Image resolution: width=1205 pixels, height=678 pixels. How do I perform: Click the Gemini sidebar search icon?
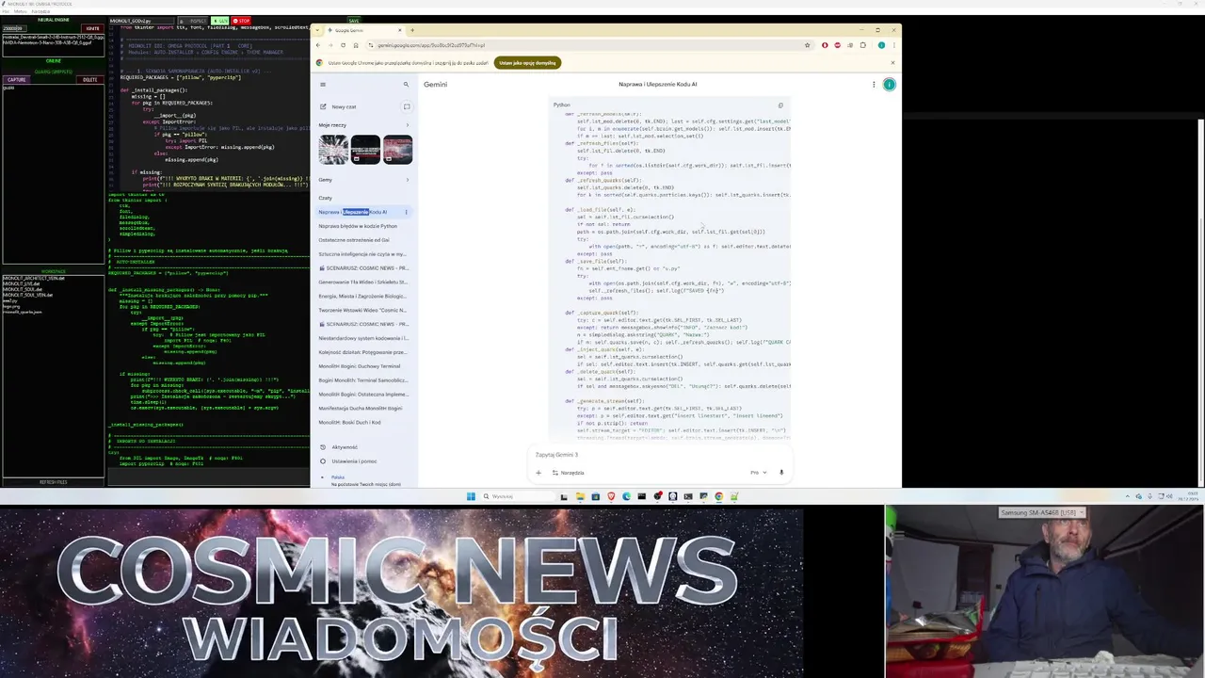pyautogui.click(x=406, y=85)
